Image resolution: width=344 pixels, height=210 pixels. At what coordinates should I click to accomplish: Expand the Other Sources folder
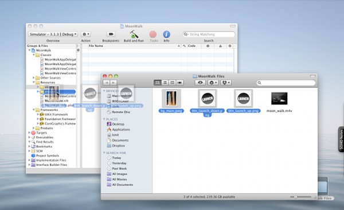pos(34,78)
